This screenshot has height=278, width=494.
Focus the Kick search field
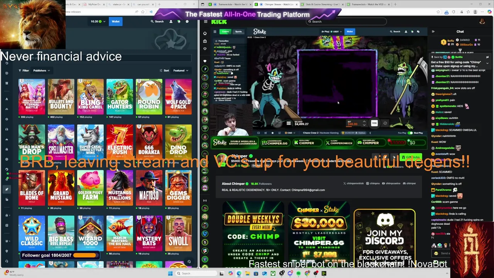345,22
